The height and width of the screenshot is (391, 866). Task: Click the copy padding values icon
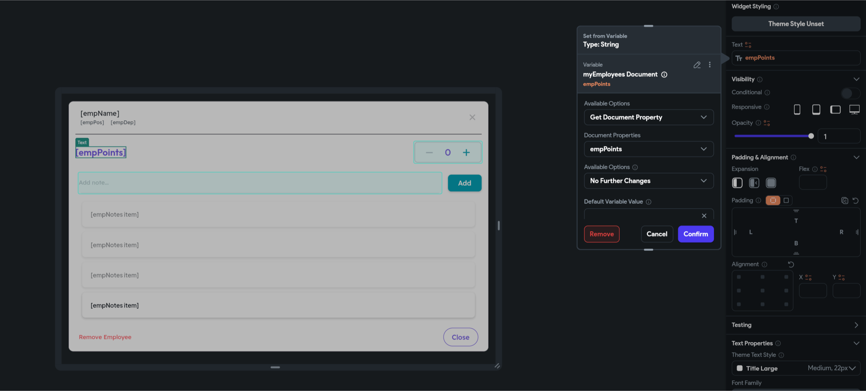[x=845, y=200]
